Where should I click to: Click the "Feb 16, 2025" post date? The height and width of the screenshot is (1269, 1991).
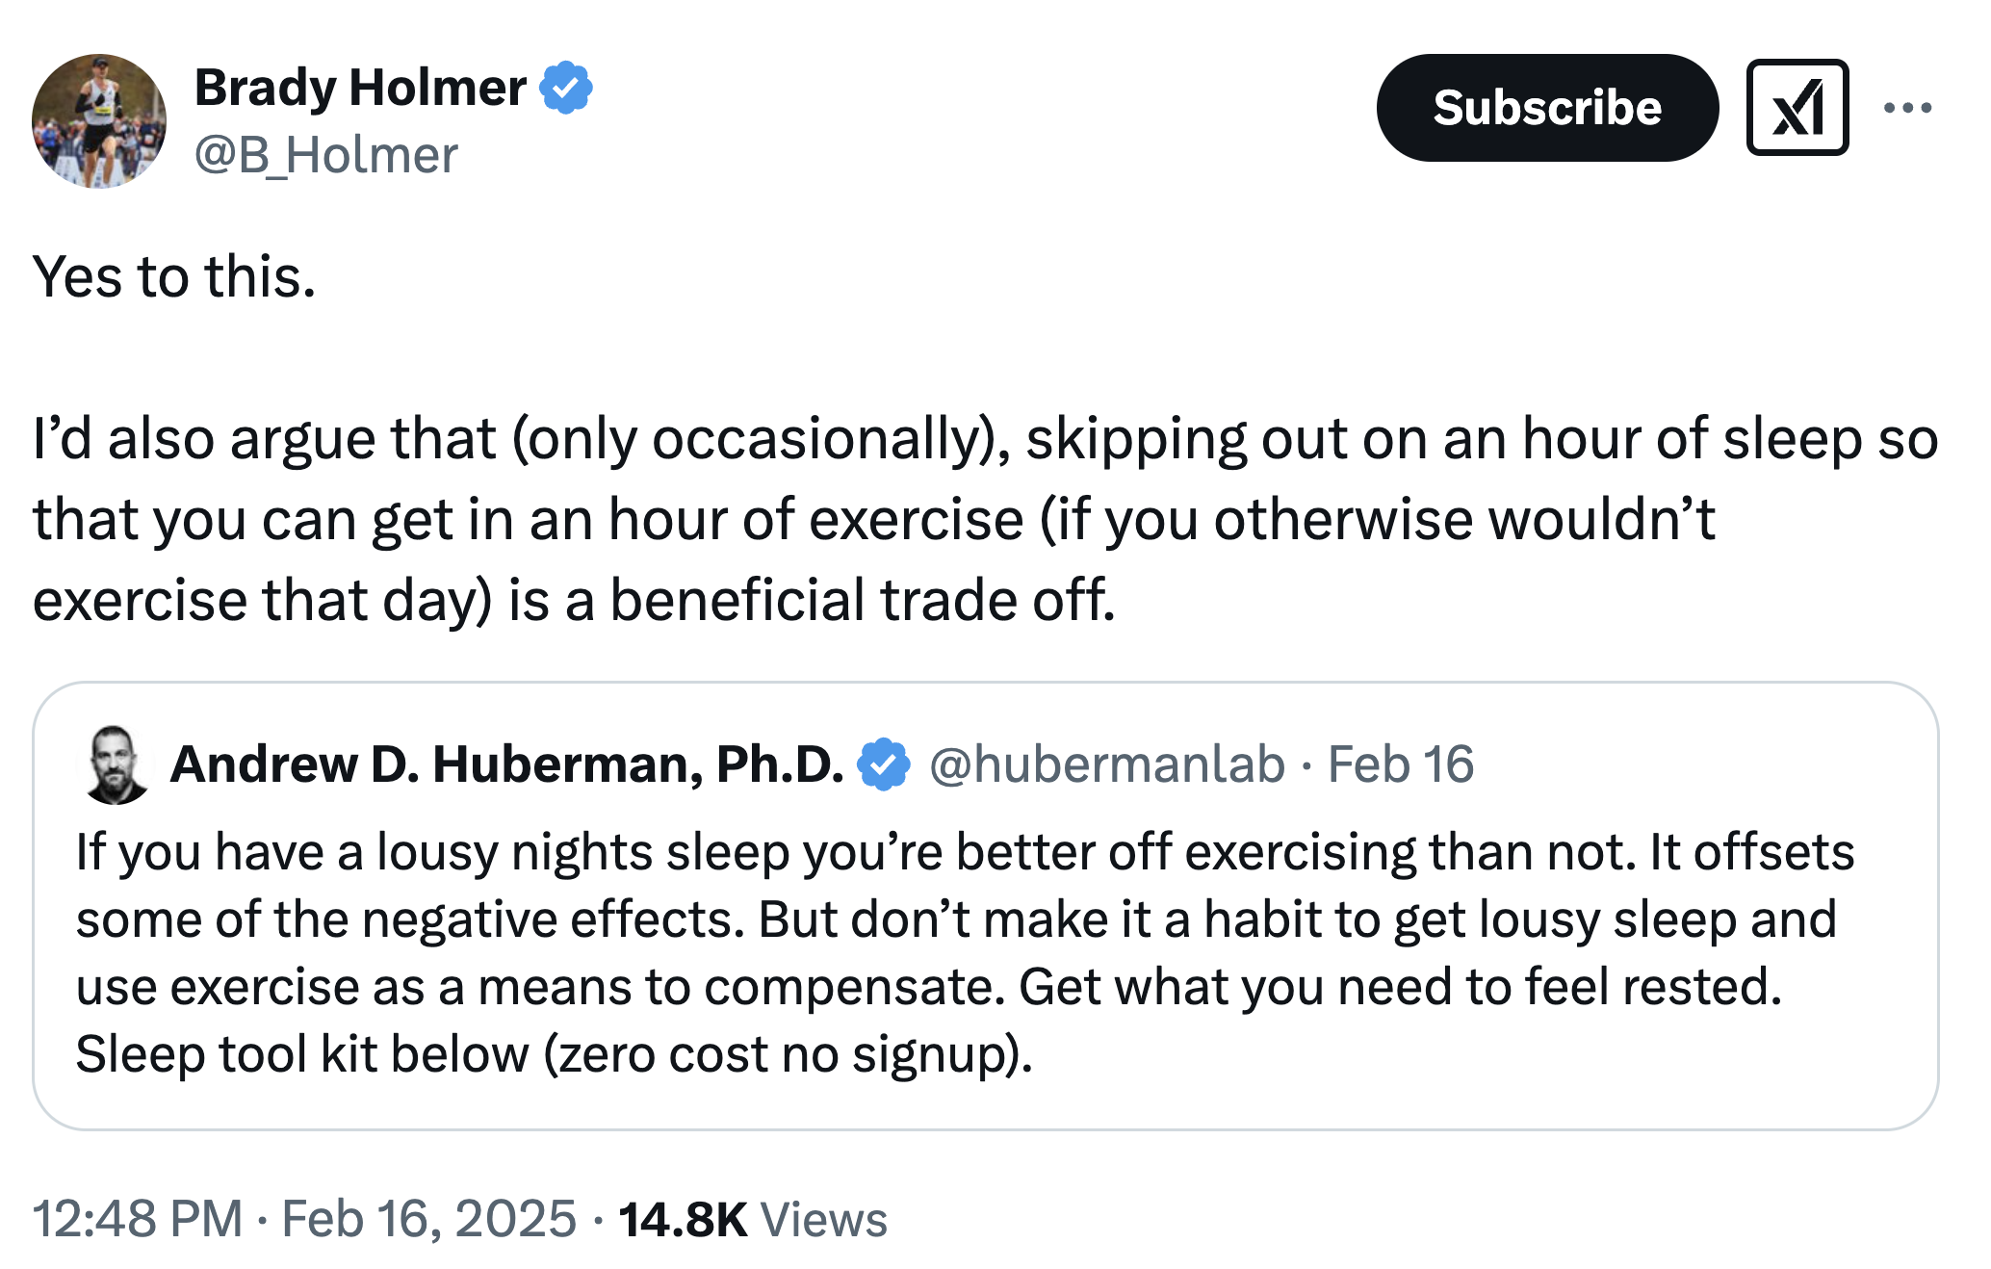point(428,1219)
